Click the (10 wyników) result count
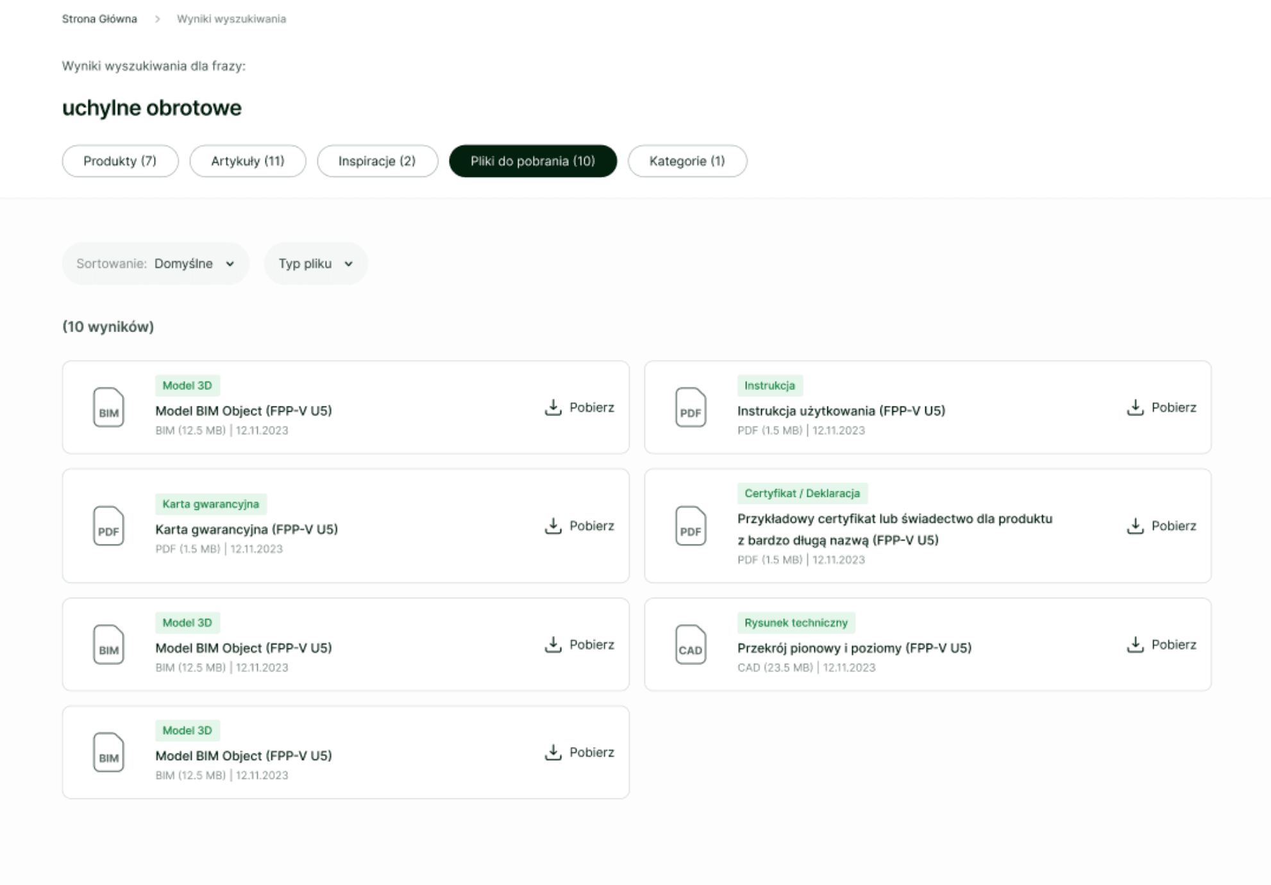The height and width of the screenshot is (885, 1271). click(x=108, y=326)
